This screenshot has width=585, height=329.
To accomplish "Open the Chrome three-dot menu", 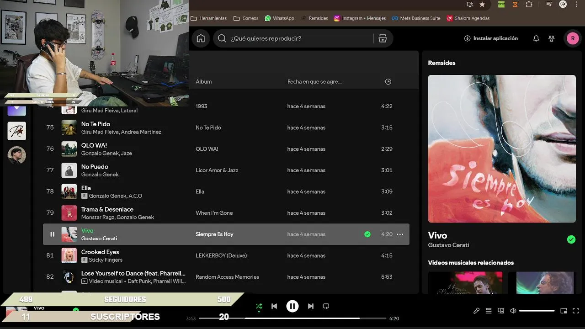I will [x=577, y=4].
